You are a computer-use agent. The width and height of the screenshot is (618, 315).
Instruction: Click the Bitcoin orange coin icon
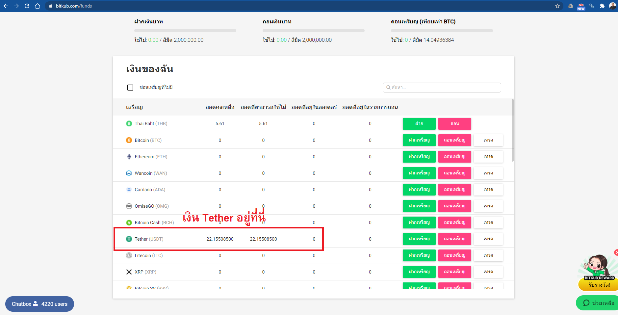click(x=129, y=140)
